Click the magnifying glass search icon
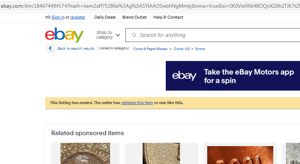 [134, 35]
